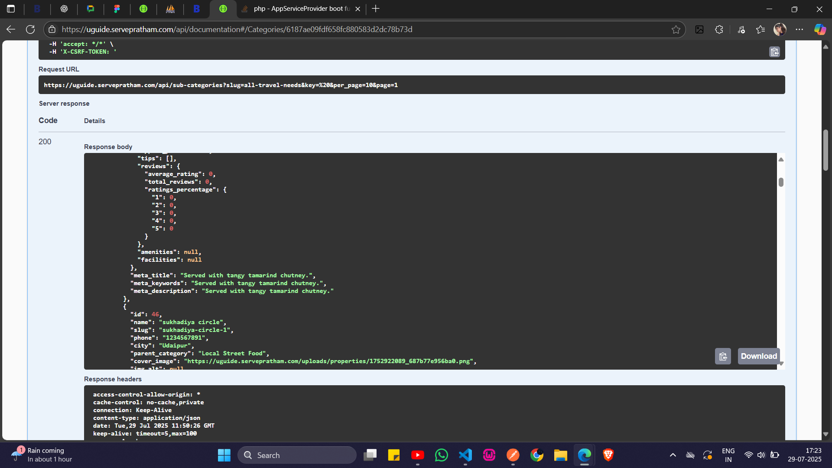
Task: Open WhatsApp from the taskbar
Action: pyautogui.click(x=441, y=455)
